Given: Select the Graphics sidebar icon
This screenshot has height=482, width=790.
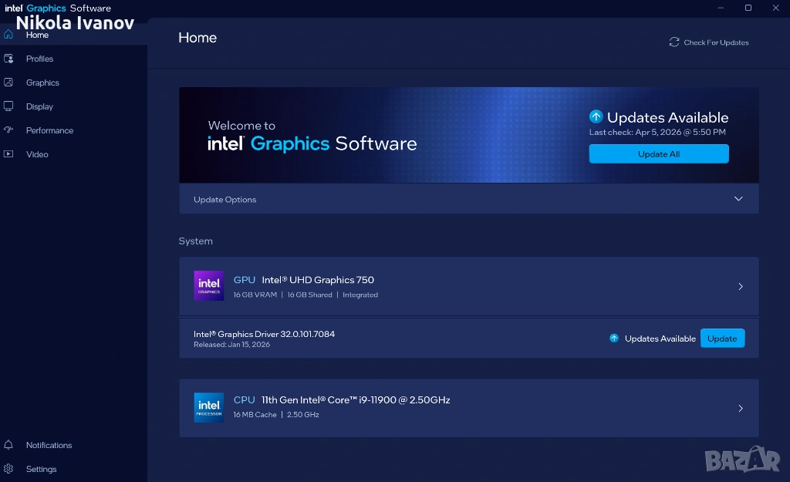Looking at the screenshot, I should click(8, 83).
